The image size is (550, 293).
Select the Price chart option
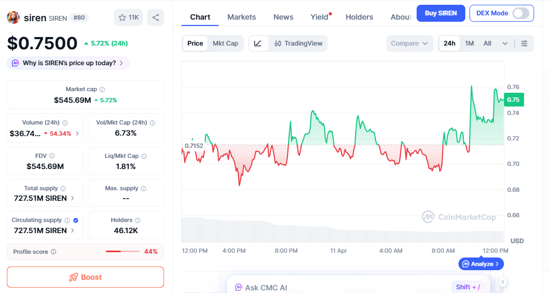pos(195,43)
